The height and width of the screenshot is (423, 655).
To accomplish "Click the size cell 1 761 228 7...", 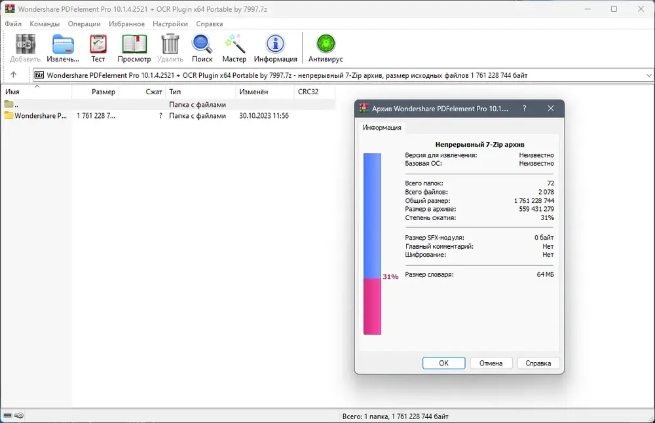I will click(96, 116).
